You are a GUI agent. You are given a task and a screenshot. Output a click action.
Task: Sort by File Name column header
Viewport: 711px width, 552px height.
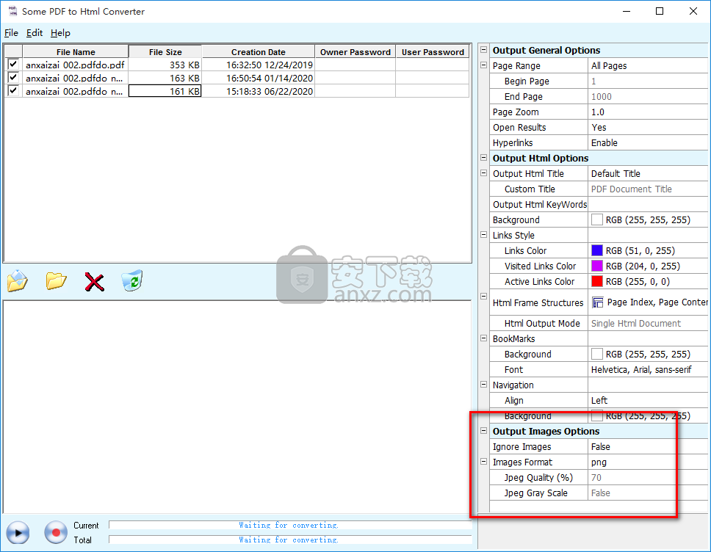(x=75, y=51)
